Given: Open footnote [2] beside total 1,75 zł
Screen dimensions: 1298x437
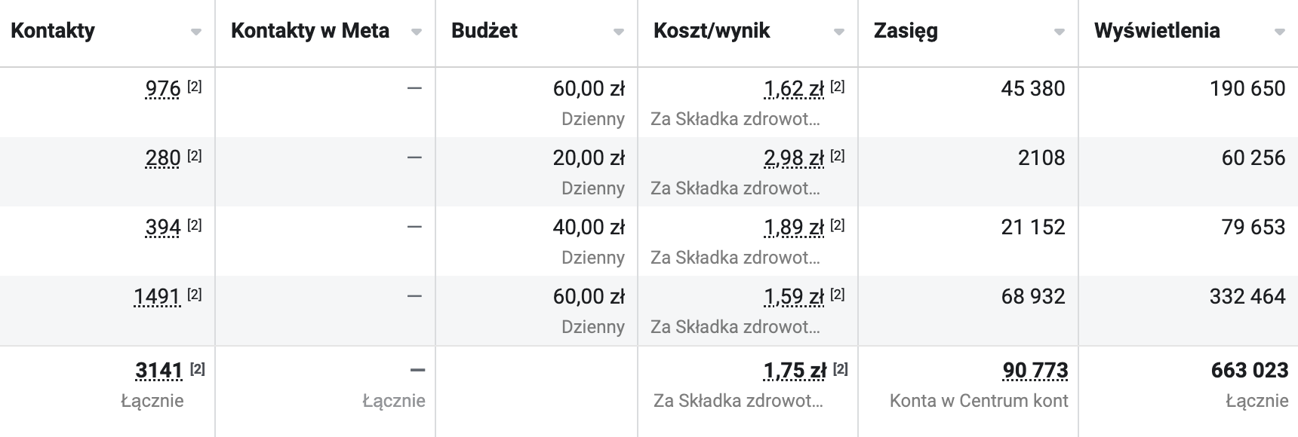Looking at the screenshot, I should [841, 368].
